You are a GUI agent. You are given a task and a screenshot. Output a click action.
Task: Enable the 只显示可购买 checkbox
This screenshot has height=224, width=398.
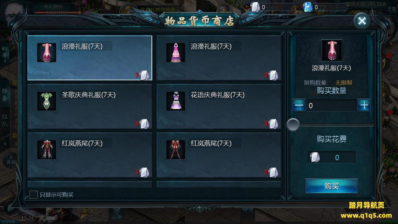[x=34, y=195]
